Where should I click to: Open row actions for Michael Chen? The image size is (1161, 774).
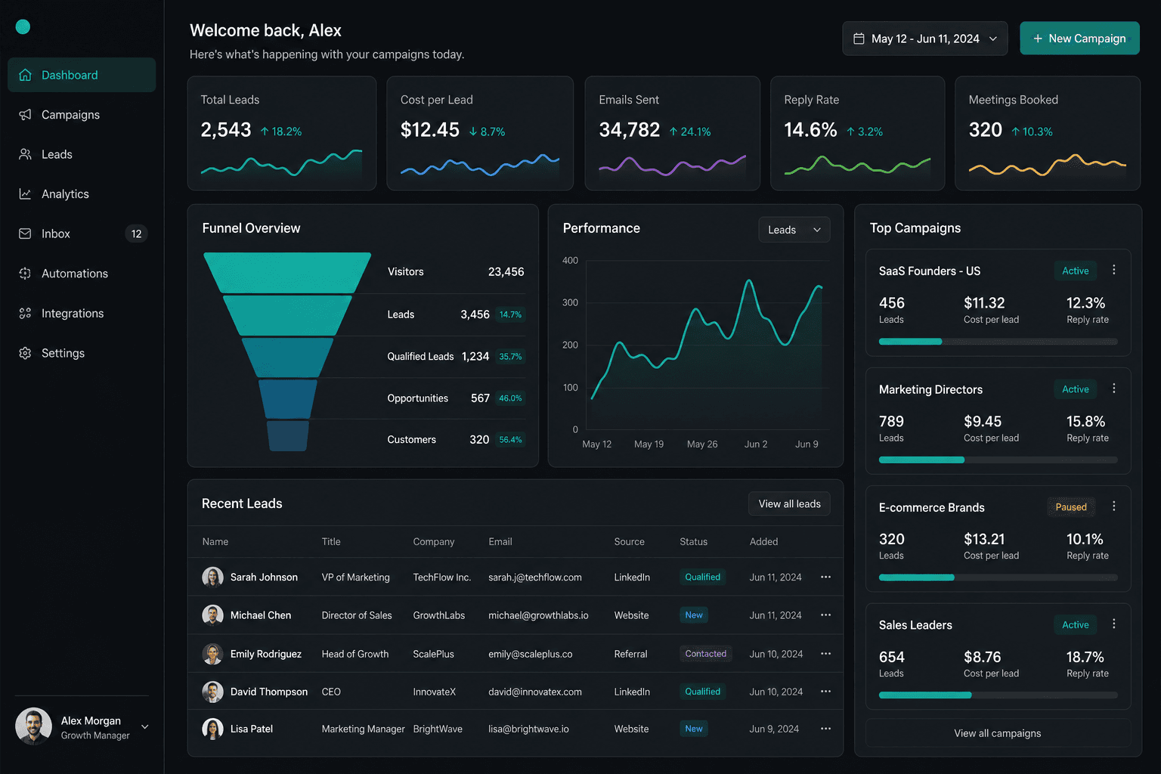tap(825, 615)
